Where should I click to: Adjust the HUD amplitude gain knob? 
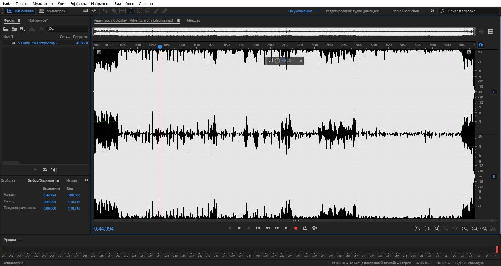pos(277,60)
